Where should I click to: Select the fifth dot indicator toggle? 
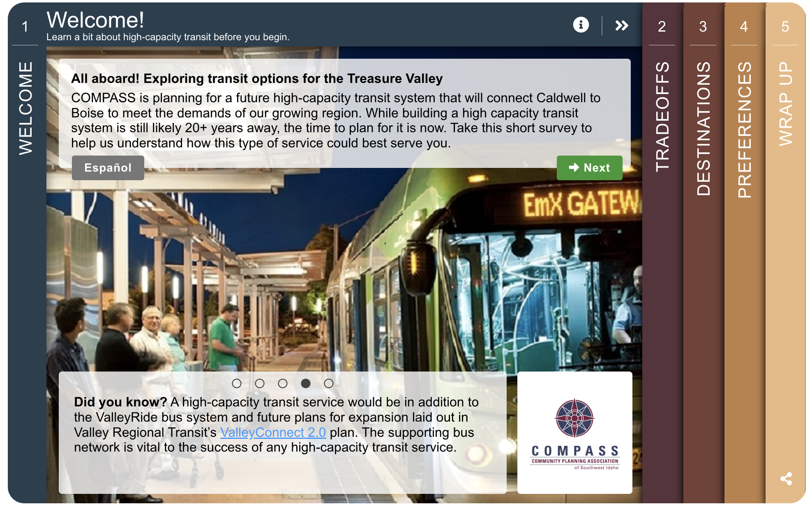click(328, 384)
